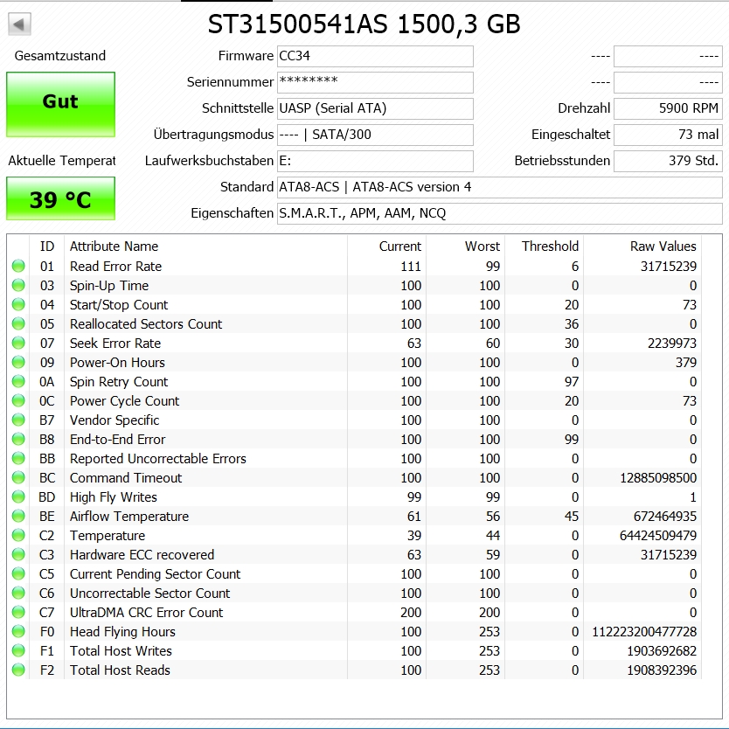
Task: Click status icon of Uncorrectable Sector Count
Action: pos(18,594)
